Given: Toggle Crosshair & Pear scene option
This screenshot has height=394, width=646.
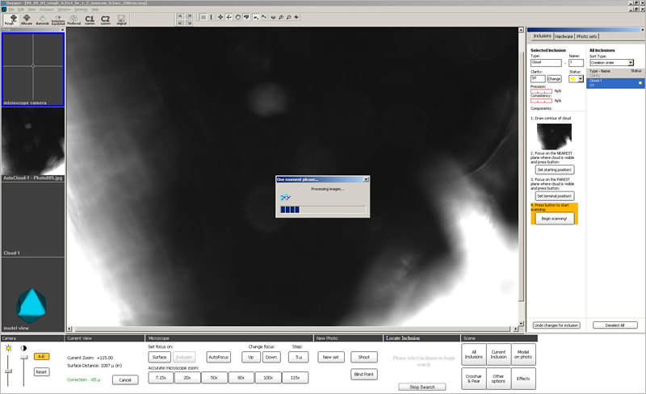Looking at the screenshot, I should click(x=473, y=379).
